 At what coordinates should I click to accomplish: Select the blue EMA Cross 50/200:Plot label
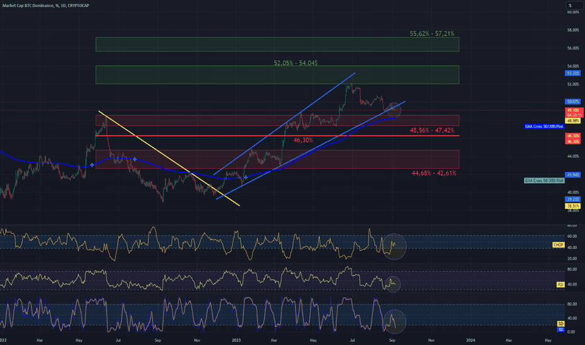[x=544, y=127]
